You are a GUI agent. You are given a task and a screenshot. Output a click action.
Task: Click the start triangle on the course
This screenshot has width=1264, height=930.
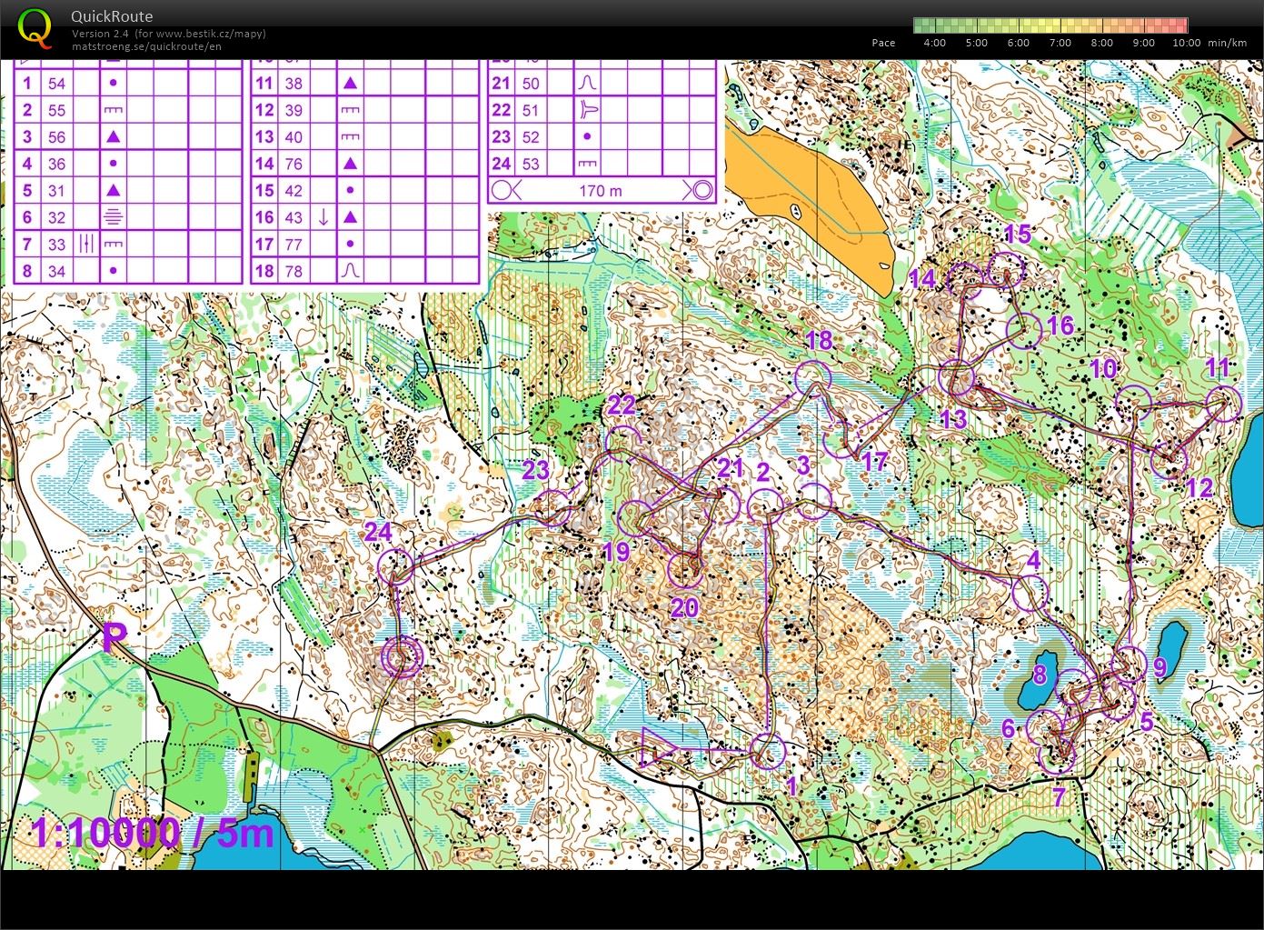point(656,748)
